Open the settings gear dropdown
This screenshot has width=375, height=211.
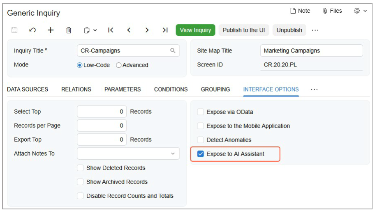pyautogui.click(x=360, y=11)
